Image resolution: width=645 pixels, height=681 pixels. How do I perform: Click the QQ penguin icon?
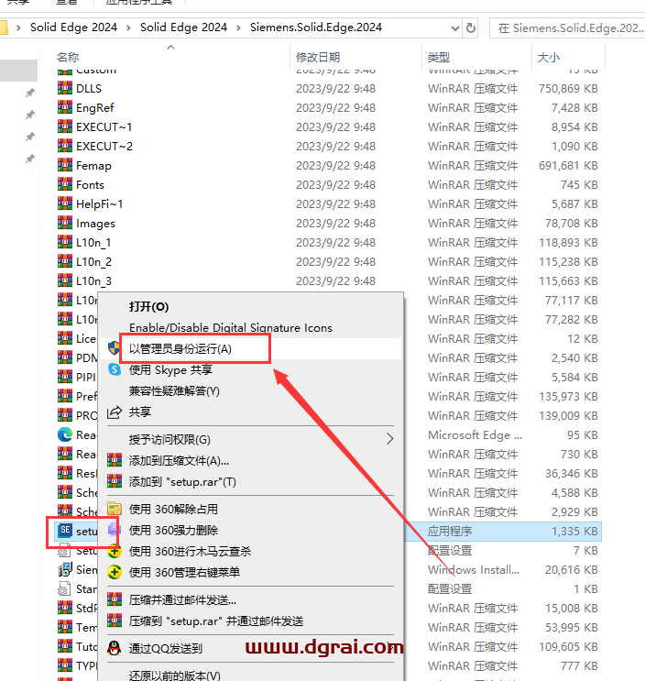(115, 648)
